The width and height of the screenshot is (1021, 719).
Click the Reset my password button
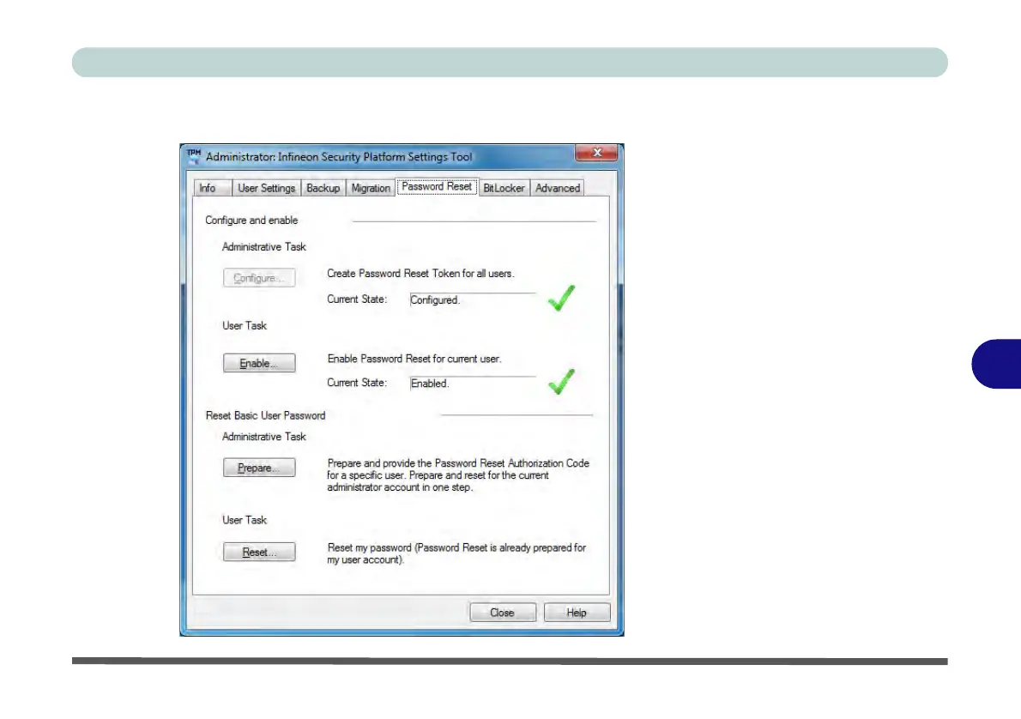point(259,553)
